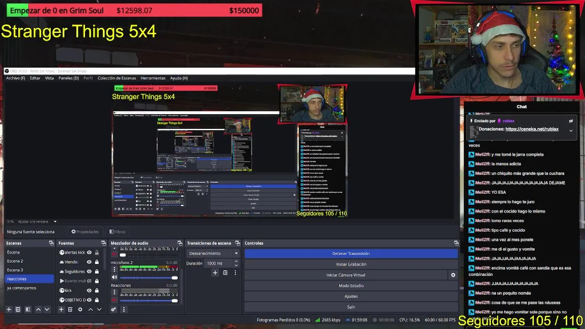
Task: Move scene up in Escenas list
Action: click(38, 309)
